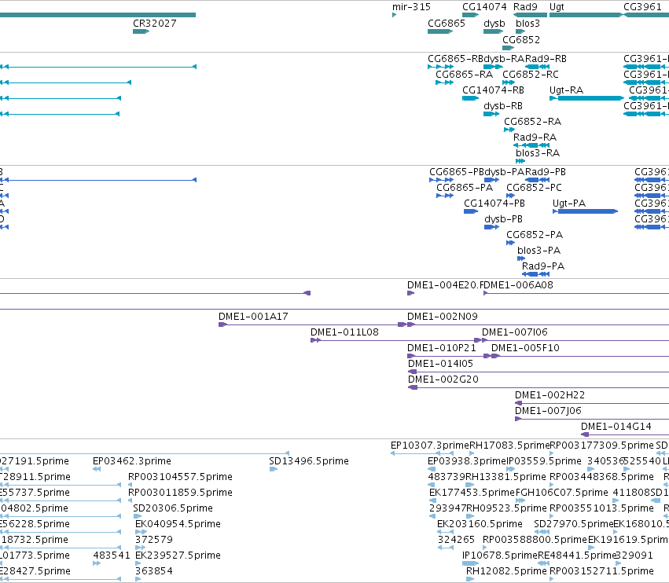Click the DME1-004E20.F BAC label

click(446, 285)
